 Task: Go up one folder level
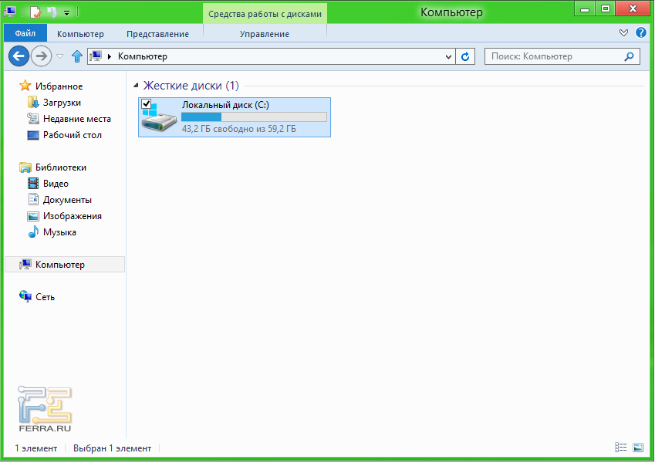(77, 56)
